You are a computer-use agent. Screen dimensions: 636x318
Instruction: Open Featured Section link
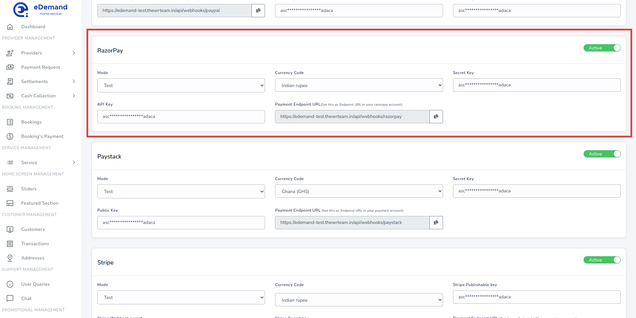pyautogui.click(x=40, y=203)
